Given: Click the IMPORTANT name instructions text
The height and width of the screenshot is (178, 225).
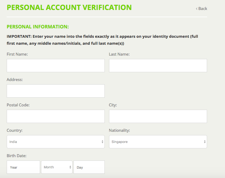Looking at the screenshot, I should (102, 40).
